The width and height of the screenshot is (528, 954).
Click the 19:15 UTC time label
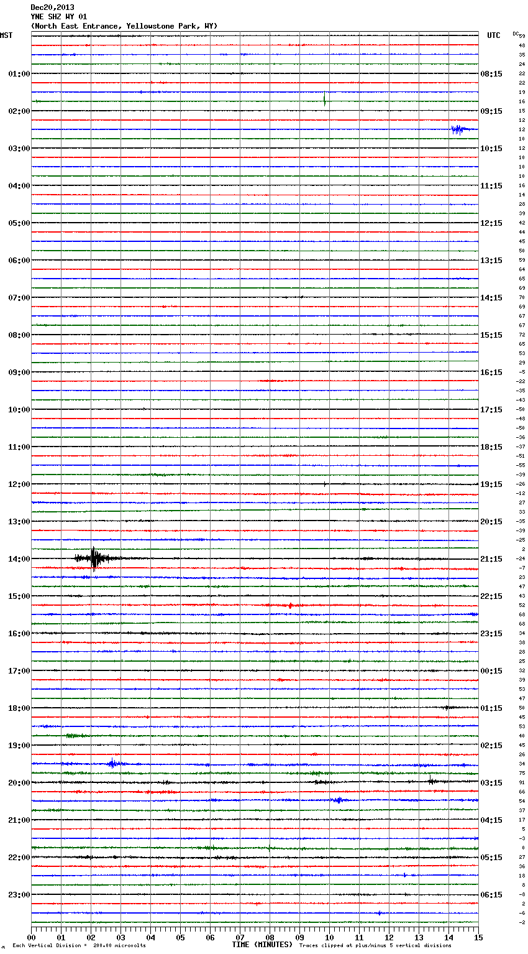tap(491, 484)
